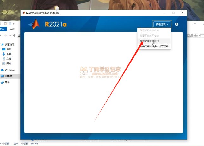Open quick access toolbar dropdown arrow in Explorer

pyautogui.click(x=14, y=24)
